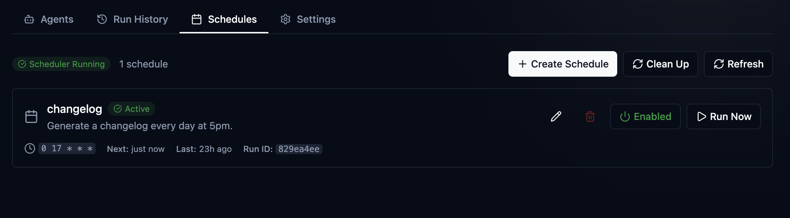Screen dimensions: 790x218
Task: Click the pencil edit icon for changelog
Action: click(x=556, y=116)
